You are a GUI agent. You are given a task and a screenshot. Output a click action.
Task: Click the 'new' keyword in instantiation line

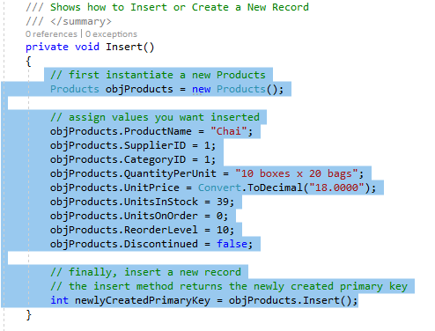(x=201, y=89)
